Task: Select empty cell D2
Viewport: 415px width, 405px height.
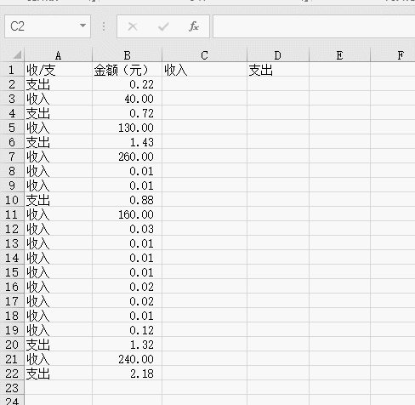Action: (x=278, y=84)
